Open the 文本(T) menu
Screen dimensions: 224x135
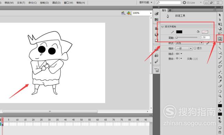(21, 3)
